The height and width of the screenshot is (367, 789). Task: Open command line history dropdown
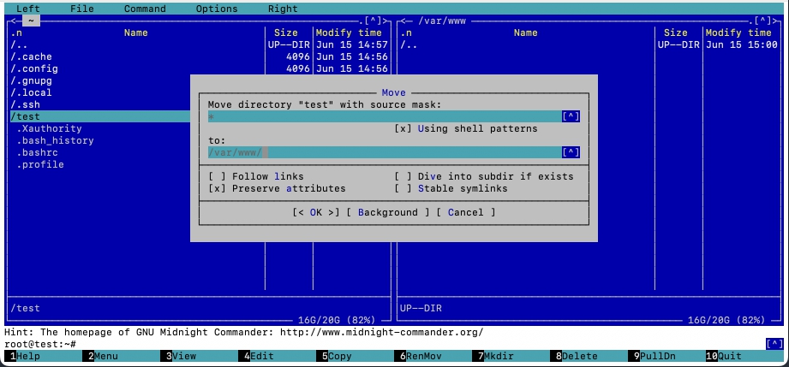tap(774, 344)
